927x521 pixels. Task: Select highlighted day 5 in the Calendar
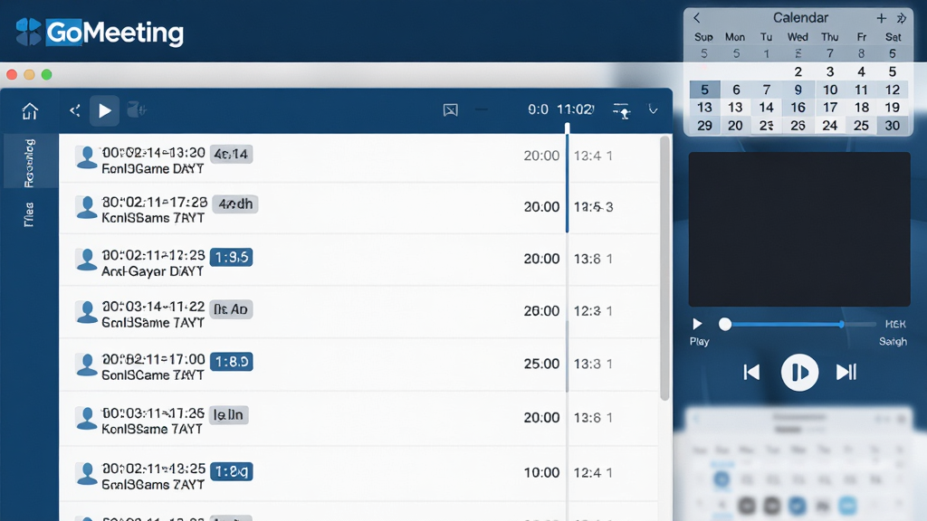[x=704, y=90]
